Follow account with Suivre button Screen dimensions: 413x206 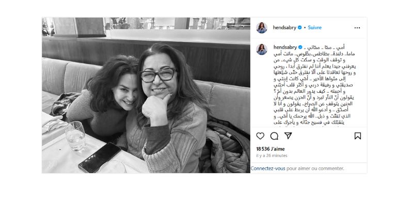(314, 27)
